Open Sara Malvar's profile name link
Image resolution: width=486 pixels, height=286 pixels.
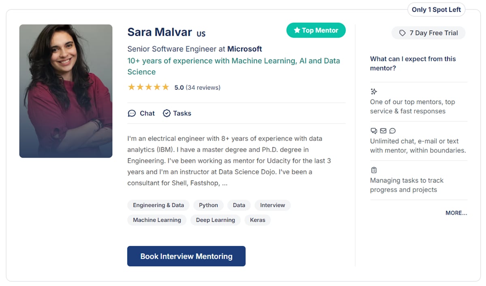pyautogui.click(x=160, y=32)
